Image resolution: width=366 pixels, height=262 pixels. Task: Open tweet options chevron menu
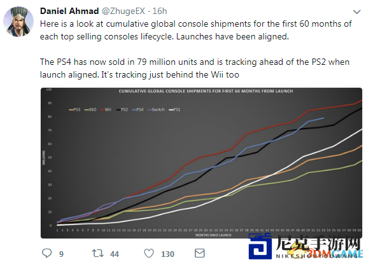[x=357, y=11]
